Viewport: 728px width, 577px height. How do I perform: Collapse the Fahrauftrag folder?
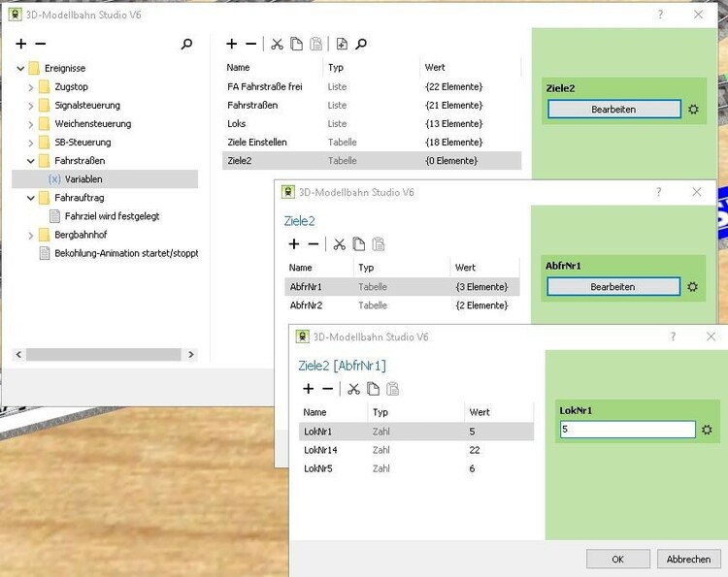pos(31,198)
